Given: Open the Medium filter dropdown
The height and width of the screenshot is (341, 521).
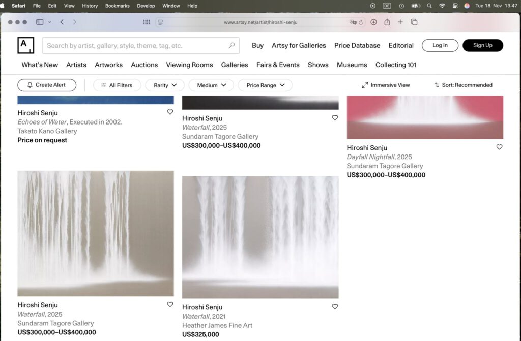Looking at the screenshot, I should click(211, 85).
